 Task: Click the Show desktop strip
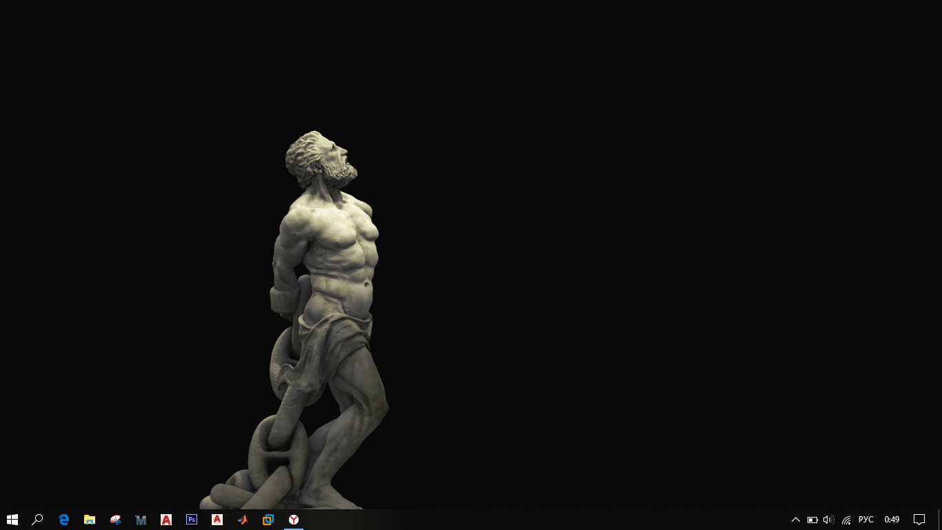pyautogui.click(x=940, y=520)
